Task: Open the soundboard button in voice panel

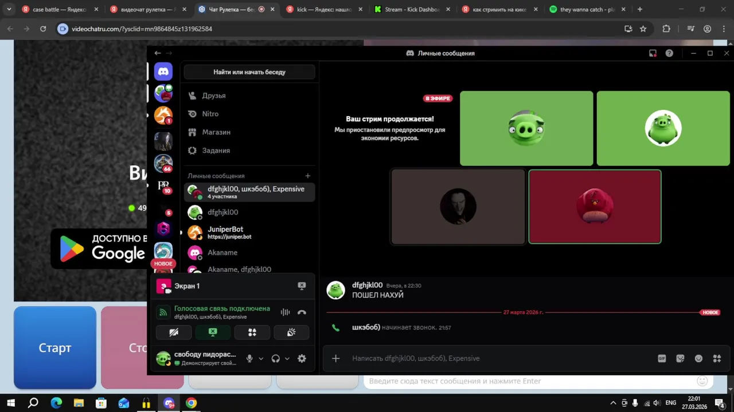Action: tap(291, 332)
